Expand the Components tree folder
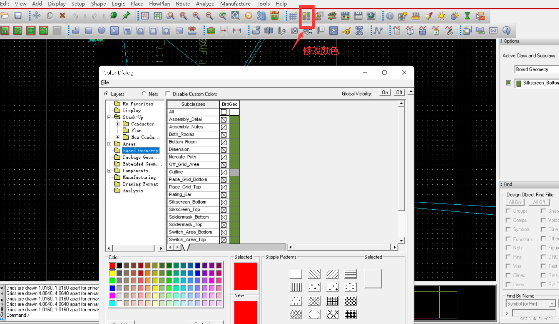Viewport: 559px width, 324px height. (x=109, y=171)
